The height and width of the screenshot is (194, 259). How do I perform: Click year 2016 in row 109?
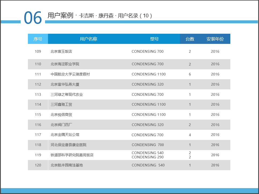click(x=215, y=51)
